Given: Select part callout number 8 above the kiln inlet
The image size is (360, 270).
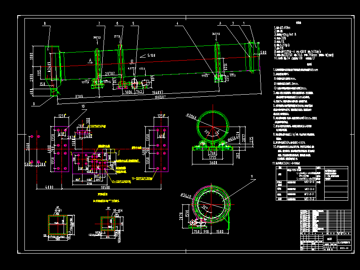Looking at the screenshot, I should tap(45, 24).
